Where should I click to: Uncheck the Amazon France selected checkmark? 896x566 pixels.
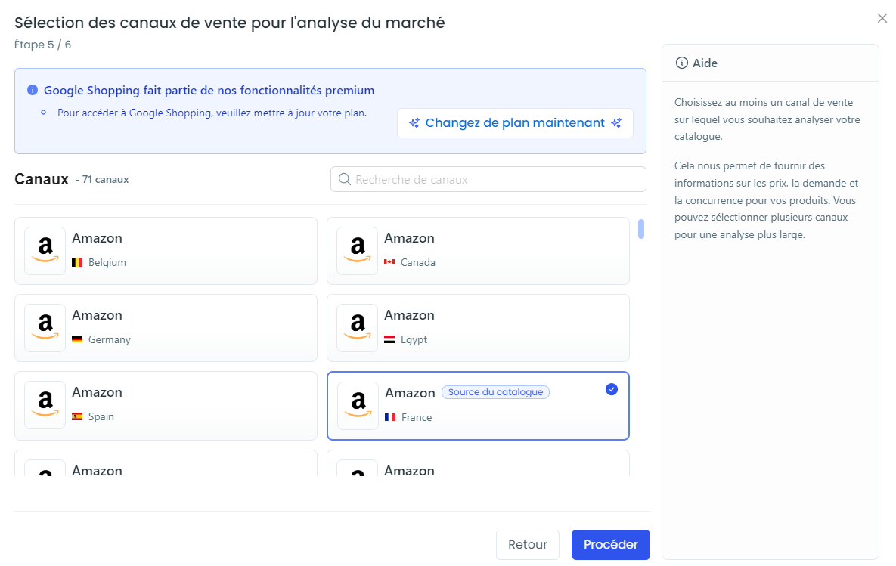(612, 389)
